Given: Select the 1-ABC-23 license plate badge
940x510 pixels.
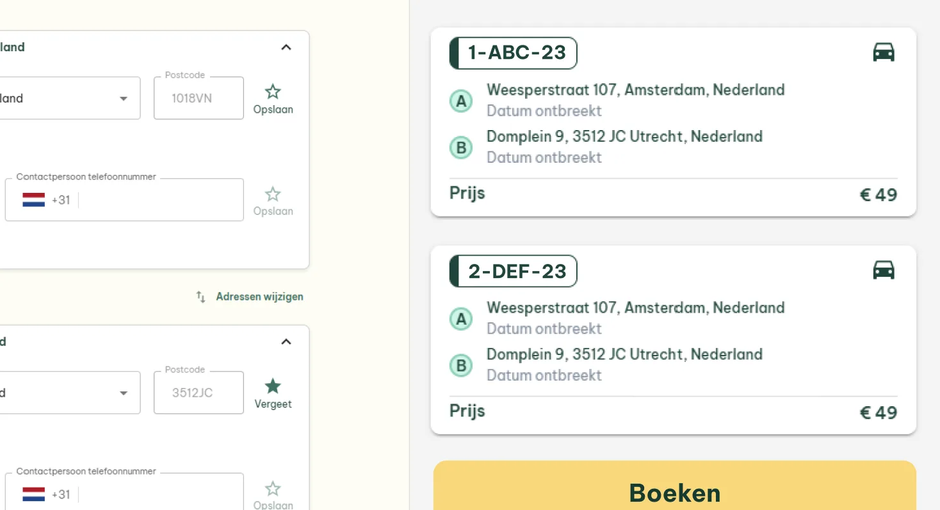Looking at the screenshot, I should (x=512, y=53).
